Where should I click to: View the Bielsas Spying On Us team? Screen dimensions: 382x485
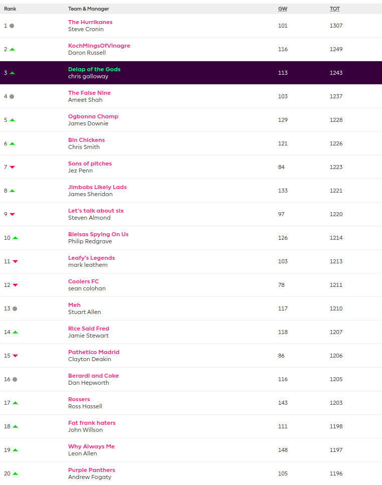[x=98, y=234]
